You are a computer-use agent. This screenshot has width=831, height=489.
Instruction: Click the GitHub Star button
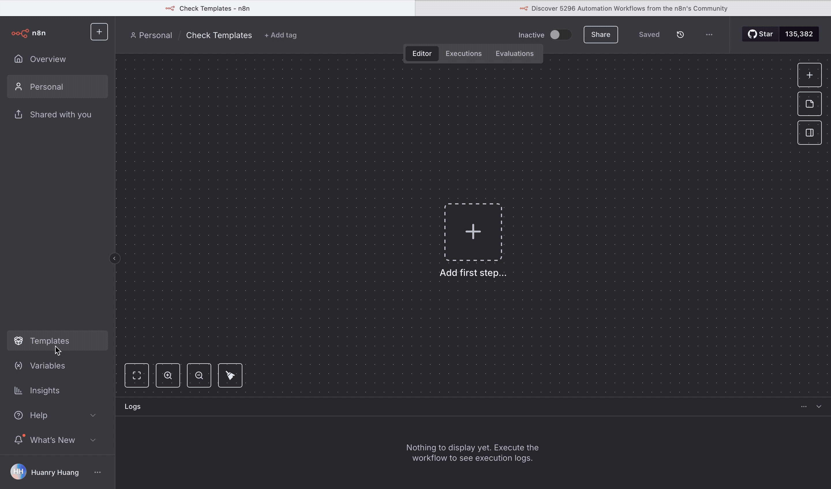(x=760, y=34)
